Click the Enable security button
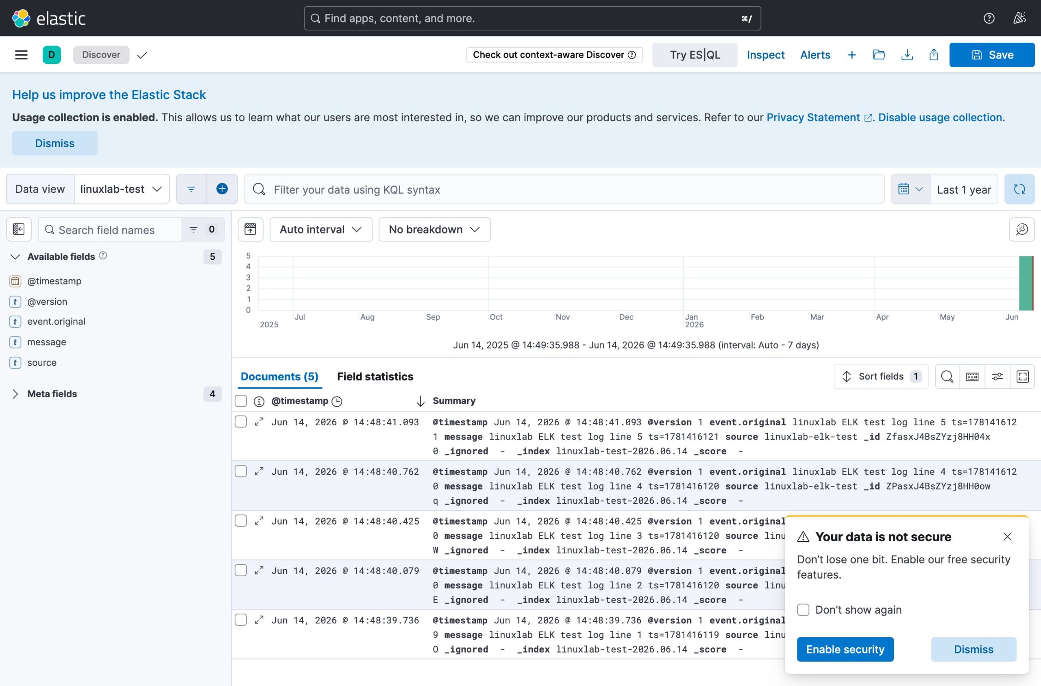Viewport: 1041px width, 686px height. click(845, 649)
